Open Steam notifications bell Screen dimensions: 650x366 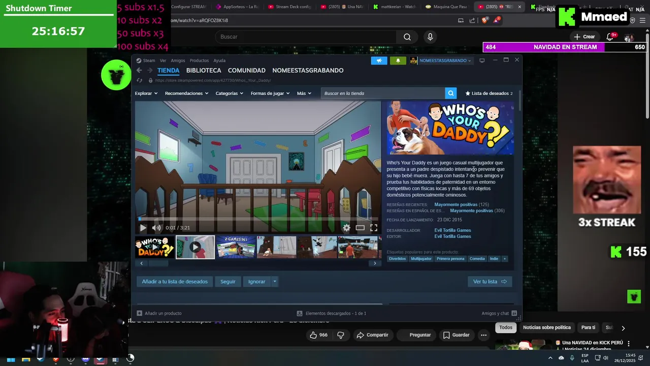[398, 60]
